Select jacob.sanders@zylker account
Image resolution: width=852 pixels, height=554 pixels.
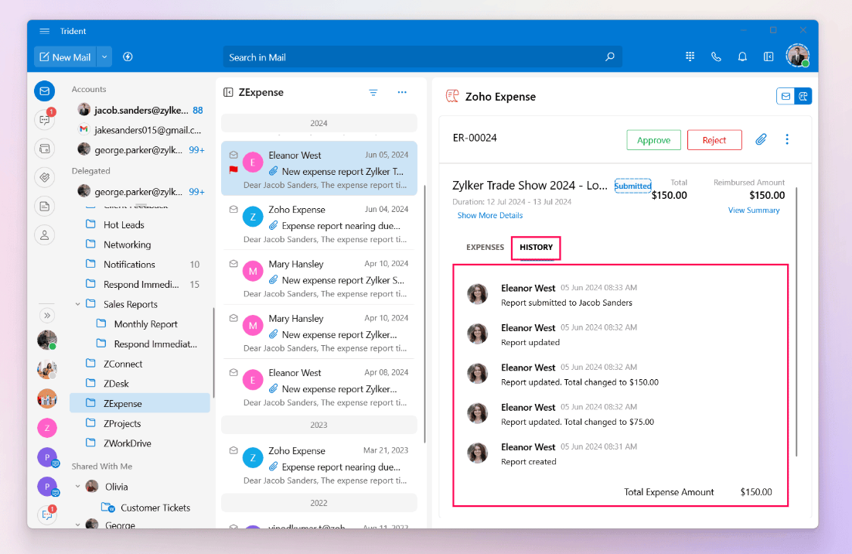pyautogui.click(x=140, y=111)
